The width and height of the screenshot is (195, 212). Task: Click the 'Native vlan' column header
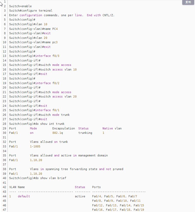point(112,128)
